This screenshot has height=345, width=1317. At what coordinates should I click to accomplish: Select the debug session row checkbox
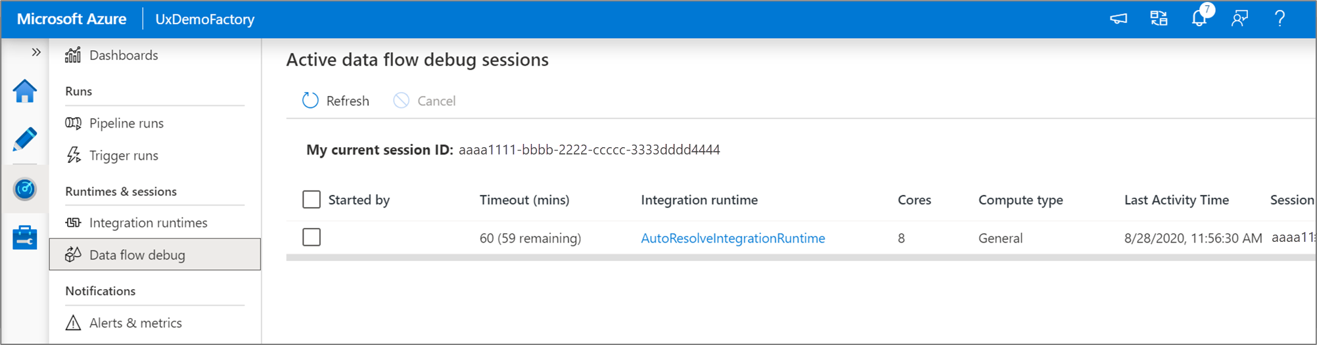point(312,237)
